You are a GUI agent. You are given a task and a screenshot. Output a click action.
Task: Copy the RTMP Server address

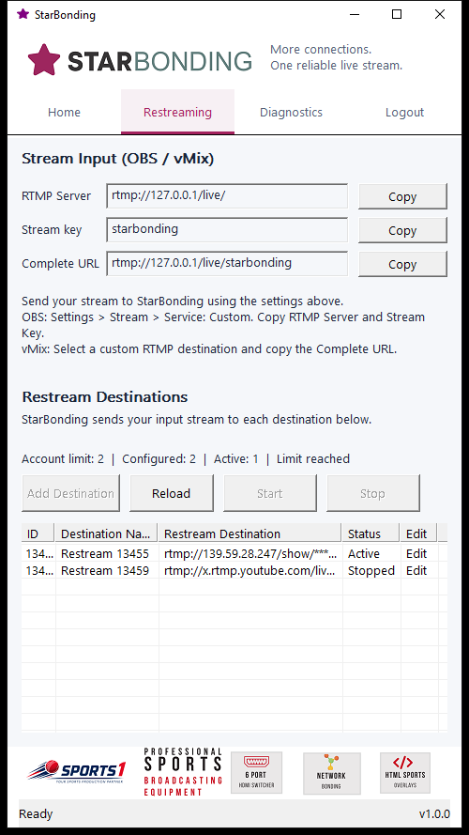[402, 196]
